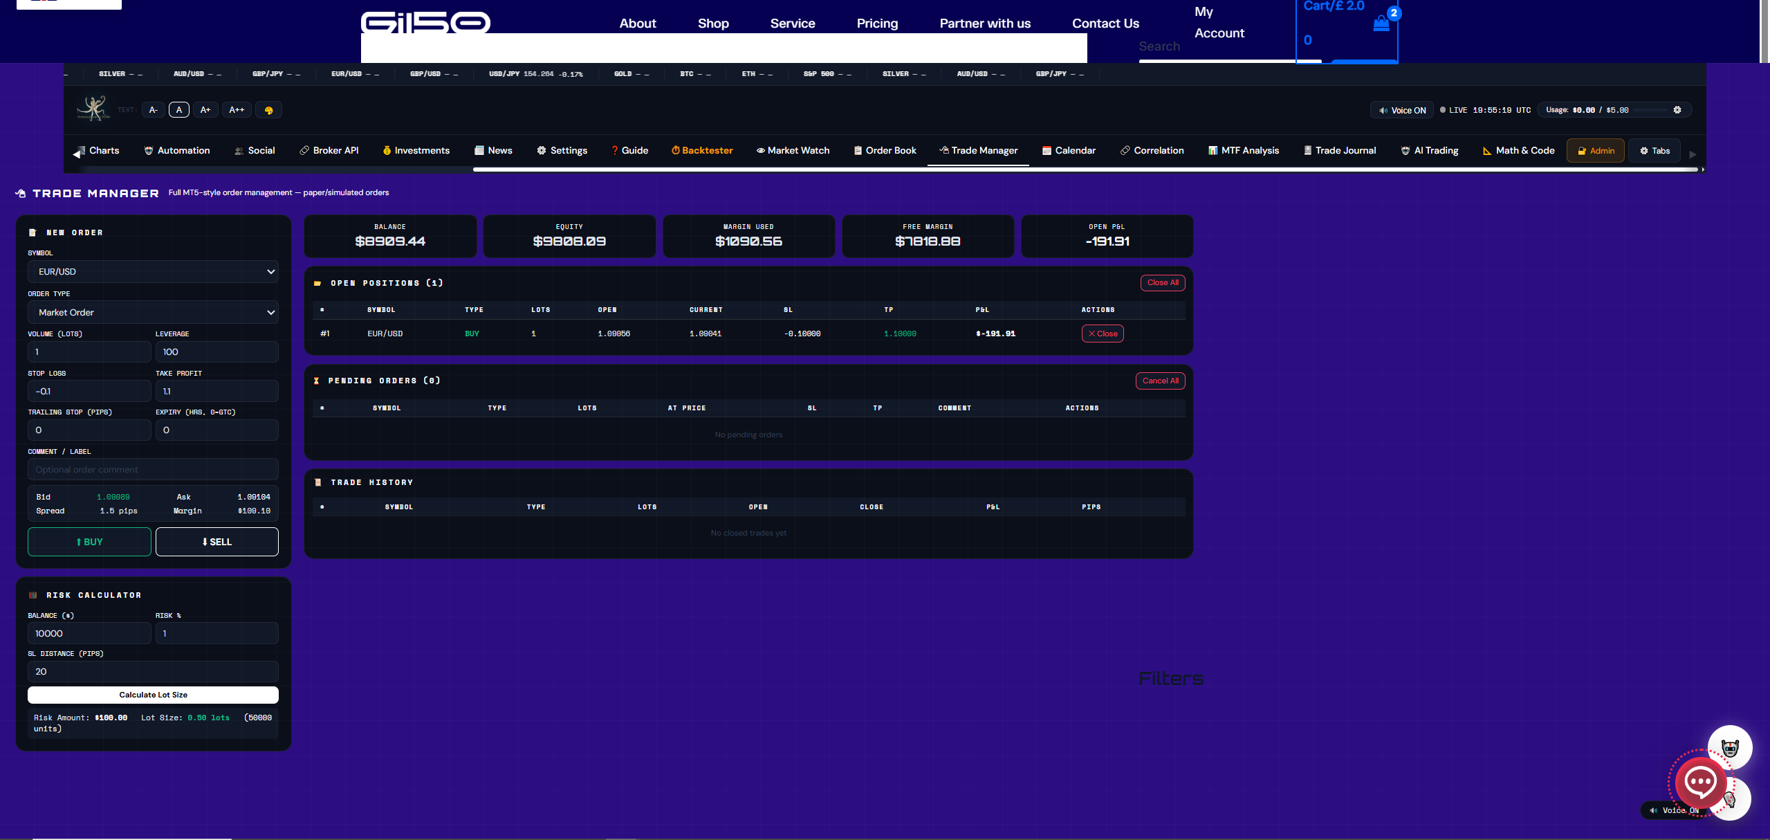The width and height of the screenshot is (1770, 840).
Task: Open the Trade Journal tab
Action: tap(1339, 151)
